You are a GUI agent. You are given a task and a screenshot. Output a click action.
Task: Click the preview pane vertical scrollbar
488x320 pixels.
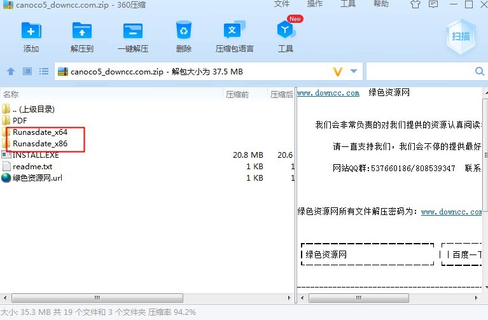point(485,156)
